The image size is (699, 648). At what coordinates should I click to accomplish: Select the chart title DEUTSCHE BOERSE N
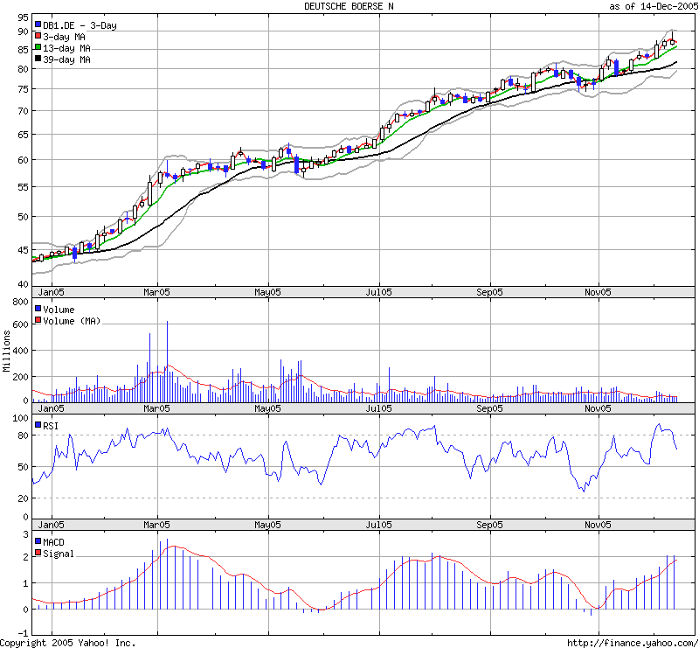pos(349,6)
